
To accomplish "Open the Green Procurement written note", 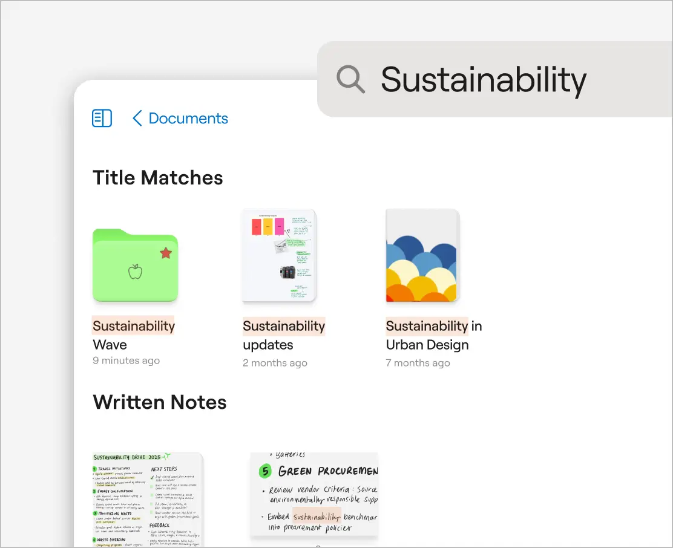I will pyautogui.click(x=314, y=494).
